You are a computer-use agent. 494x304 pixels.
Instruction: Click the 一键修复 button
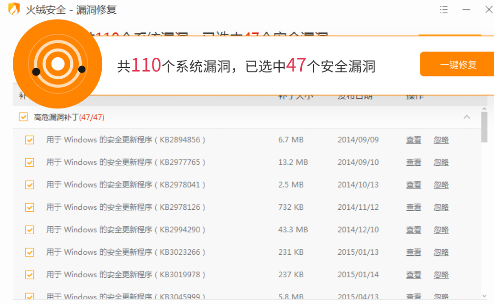point(458,64)
